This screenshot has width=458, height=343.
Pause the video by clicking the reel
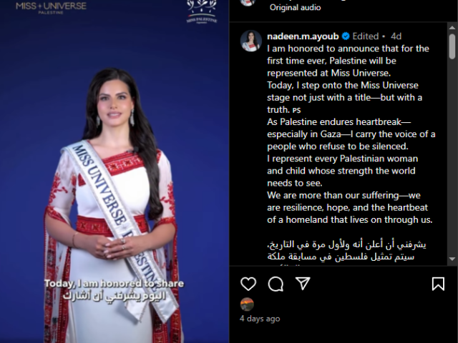[114, 171]
